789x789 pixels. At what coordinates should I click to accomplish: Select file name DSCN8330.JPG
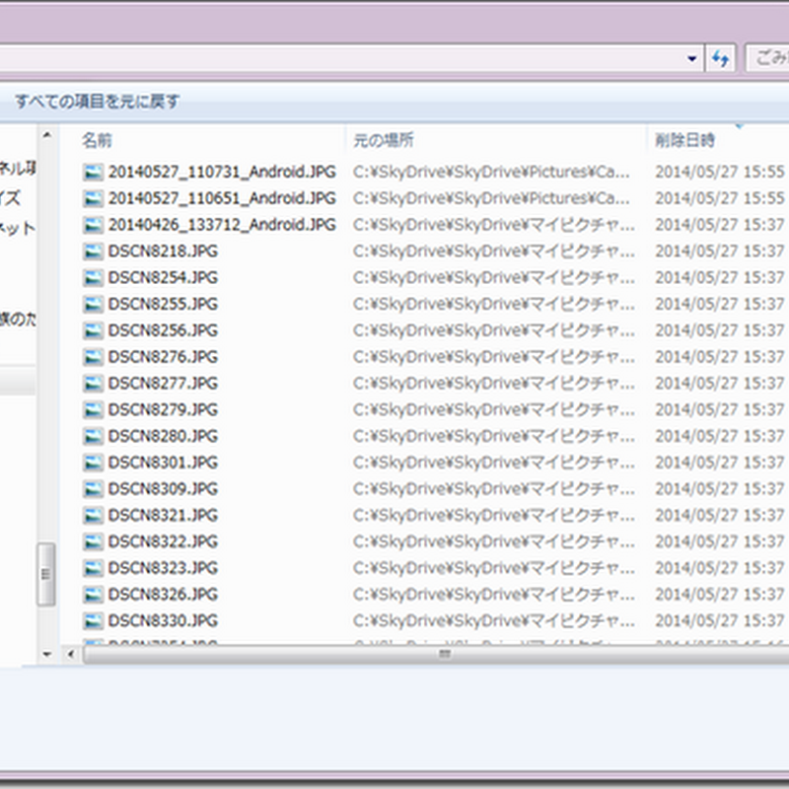click(163, 621)
